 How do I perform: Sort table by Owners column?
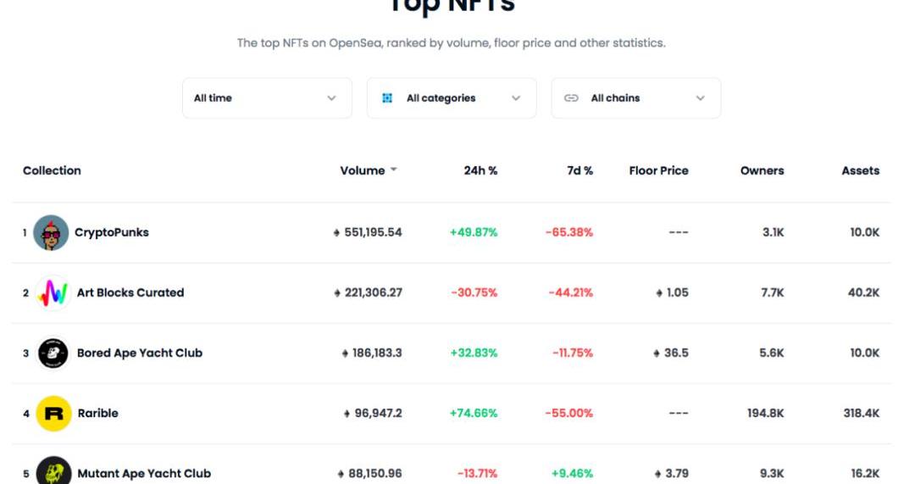click(x=762, y=170)
